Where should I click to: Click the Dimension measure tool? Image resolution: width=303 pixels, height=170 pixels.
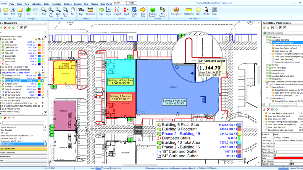coord(90,11)
